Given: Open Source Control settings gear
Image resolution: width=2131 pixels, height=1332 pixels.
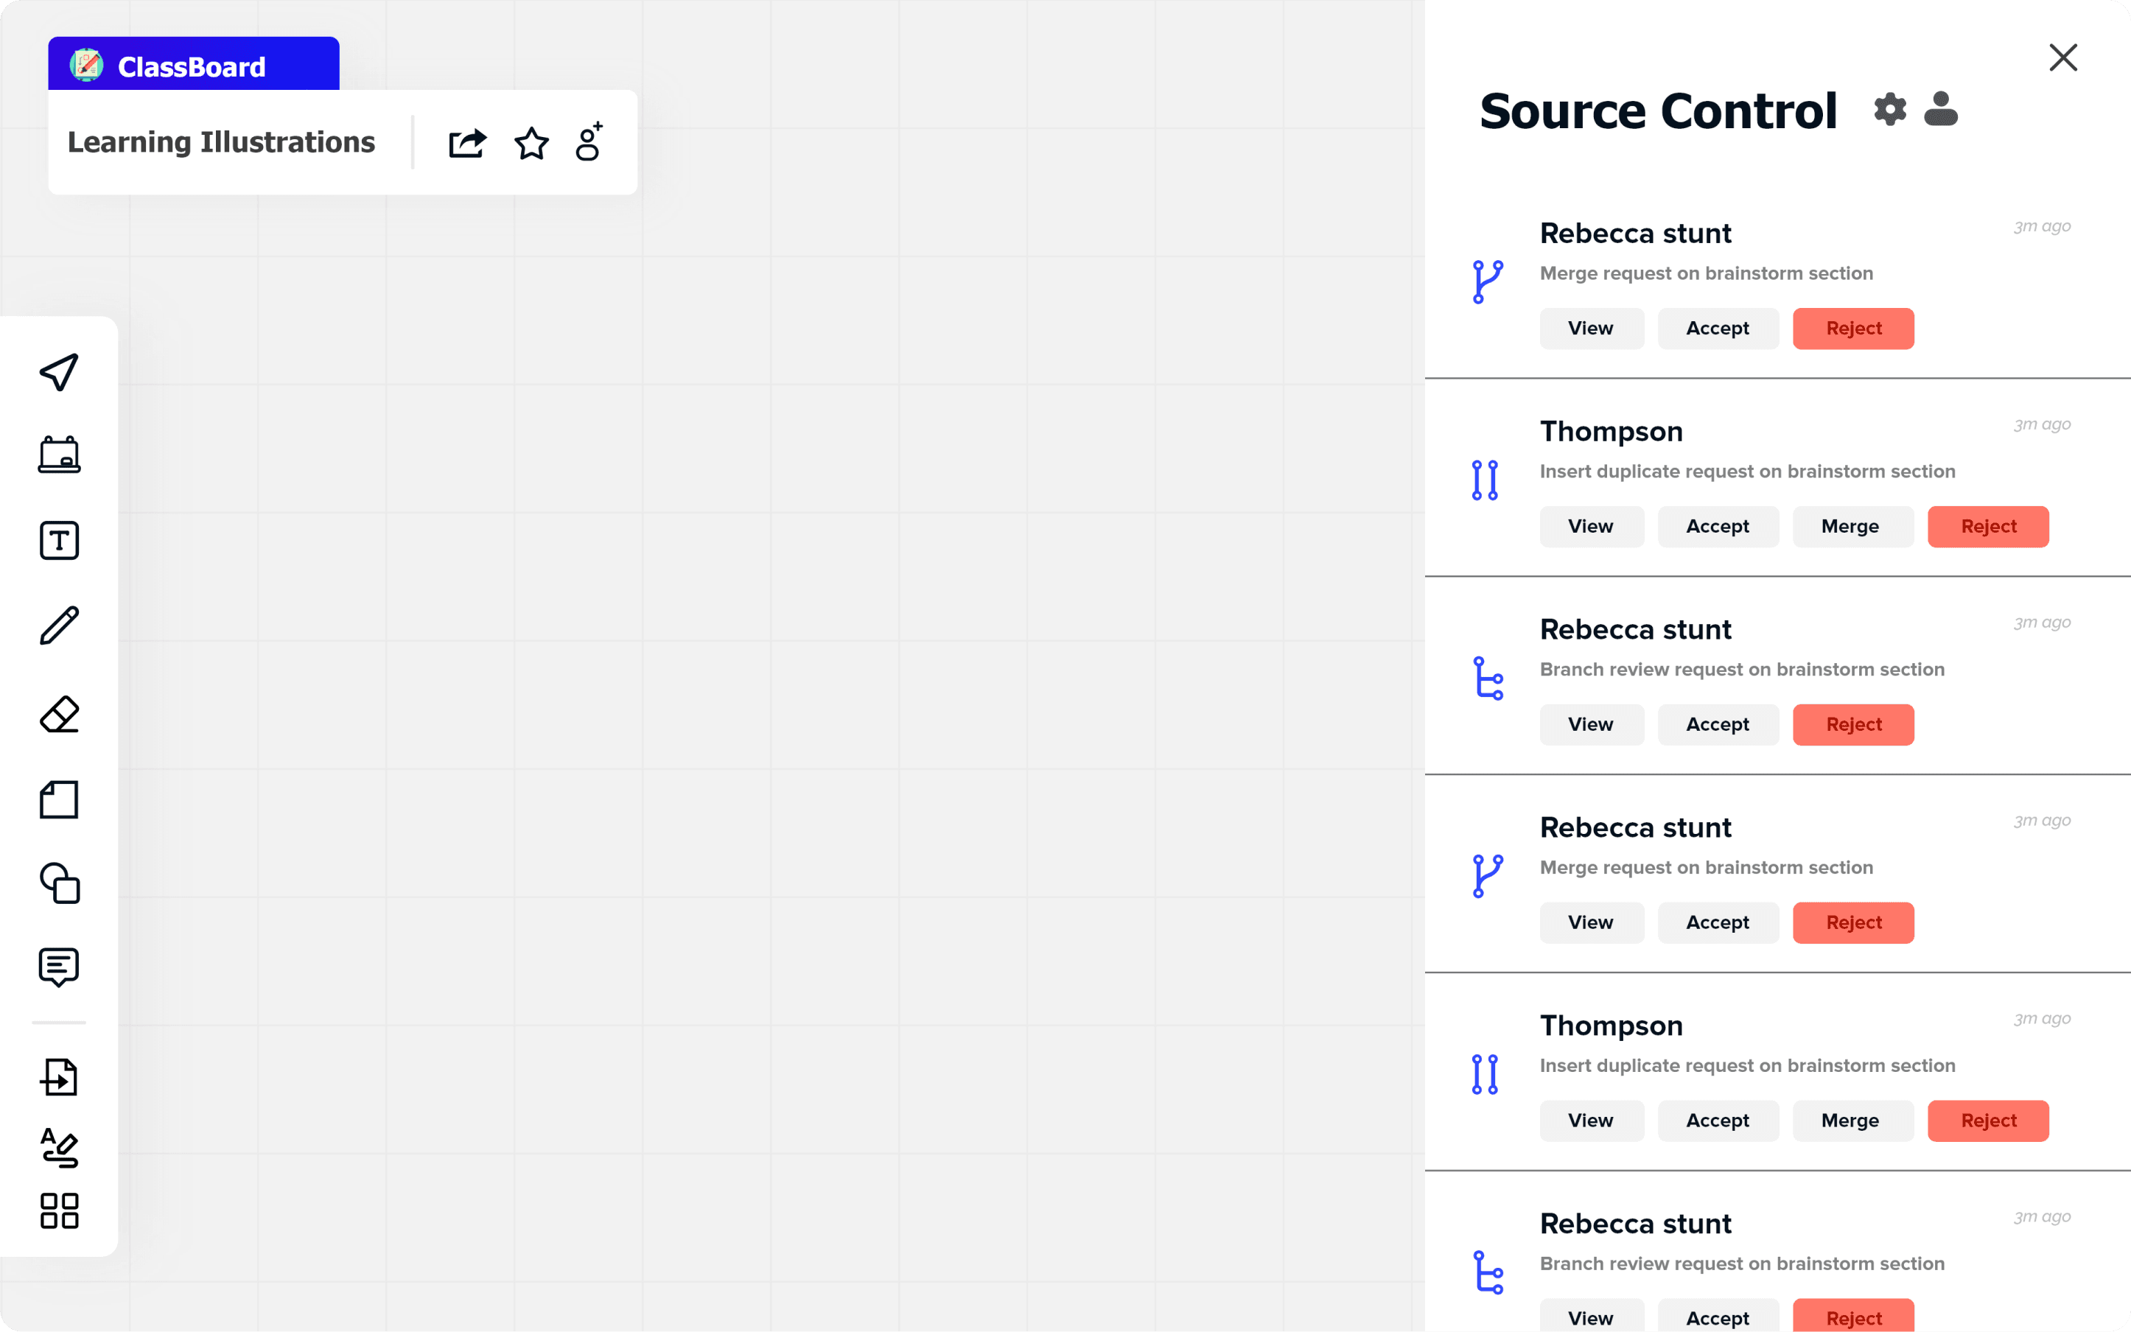Looking at the screenshot, I should pyautogui.click(x=1889, y=109).
